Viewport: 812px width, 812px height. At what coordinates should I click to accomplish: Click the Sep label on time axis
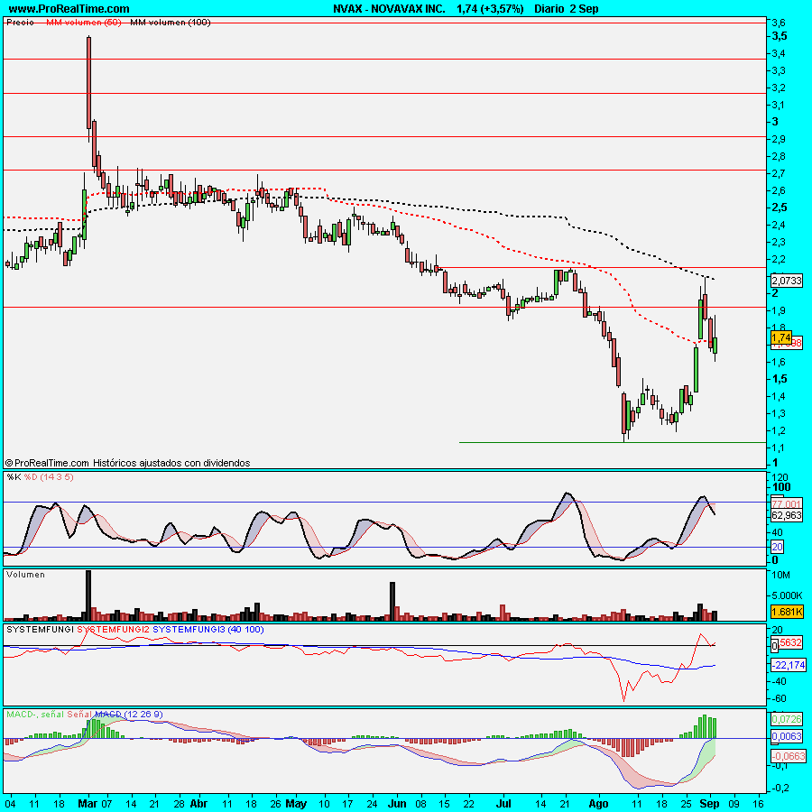pos(709,804)
